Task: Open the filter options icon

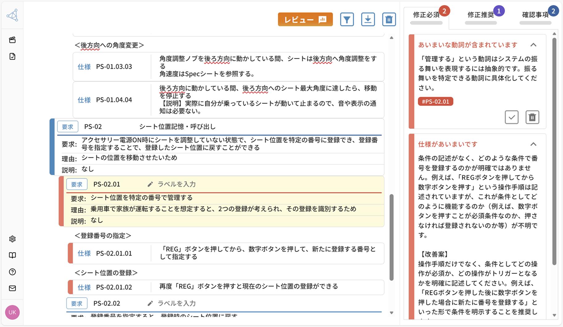Action: point(347,19)
